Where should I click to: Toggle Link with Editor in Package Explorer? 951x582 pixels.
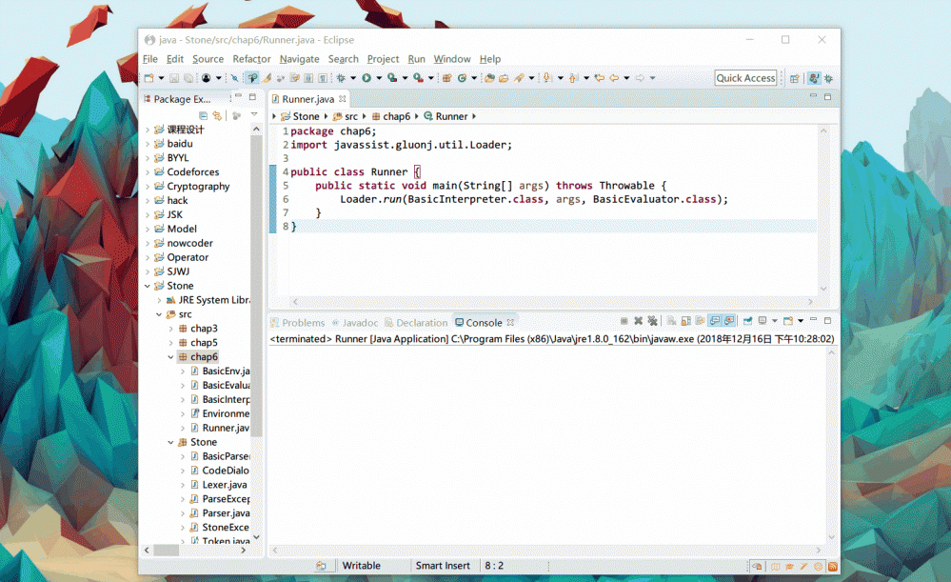point(217,115)
